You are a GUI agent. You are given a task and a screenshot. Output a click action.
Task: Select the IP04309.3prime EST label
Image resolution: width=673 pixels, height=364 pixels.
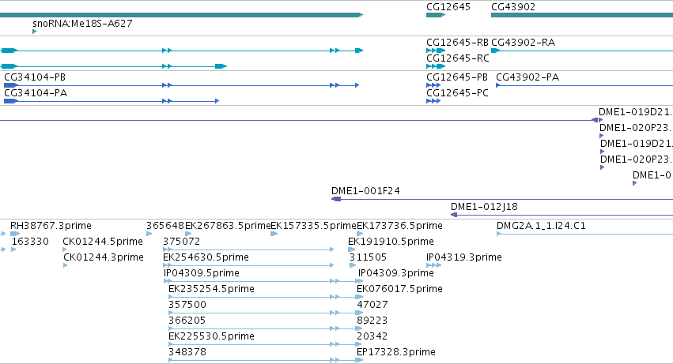395,273
